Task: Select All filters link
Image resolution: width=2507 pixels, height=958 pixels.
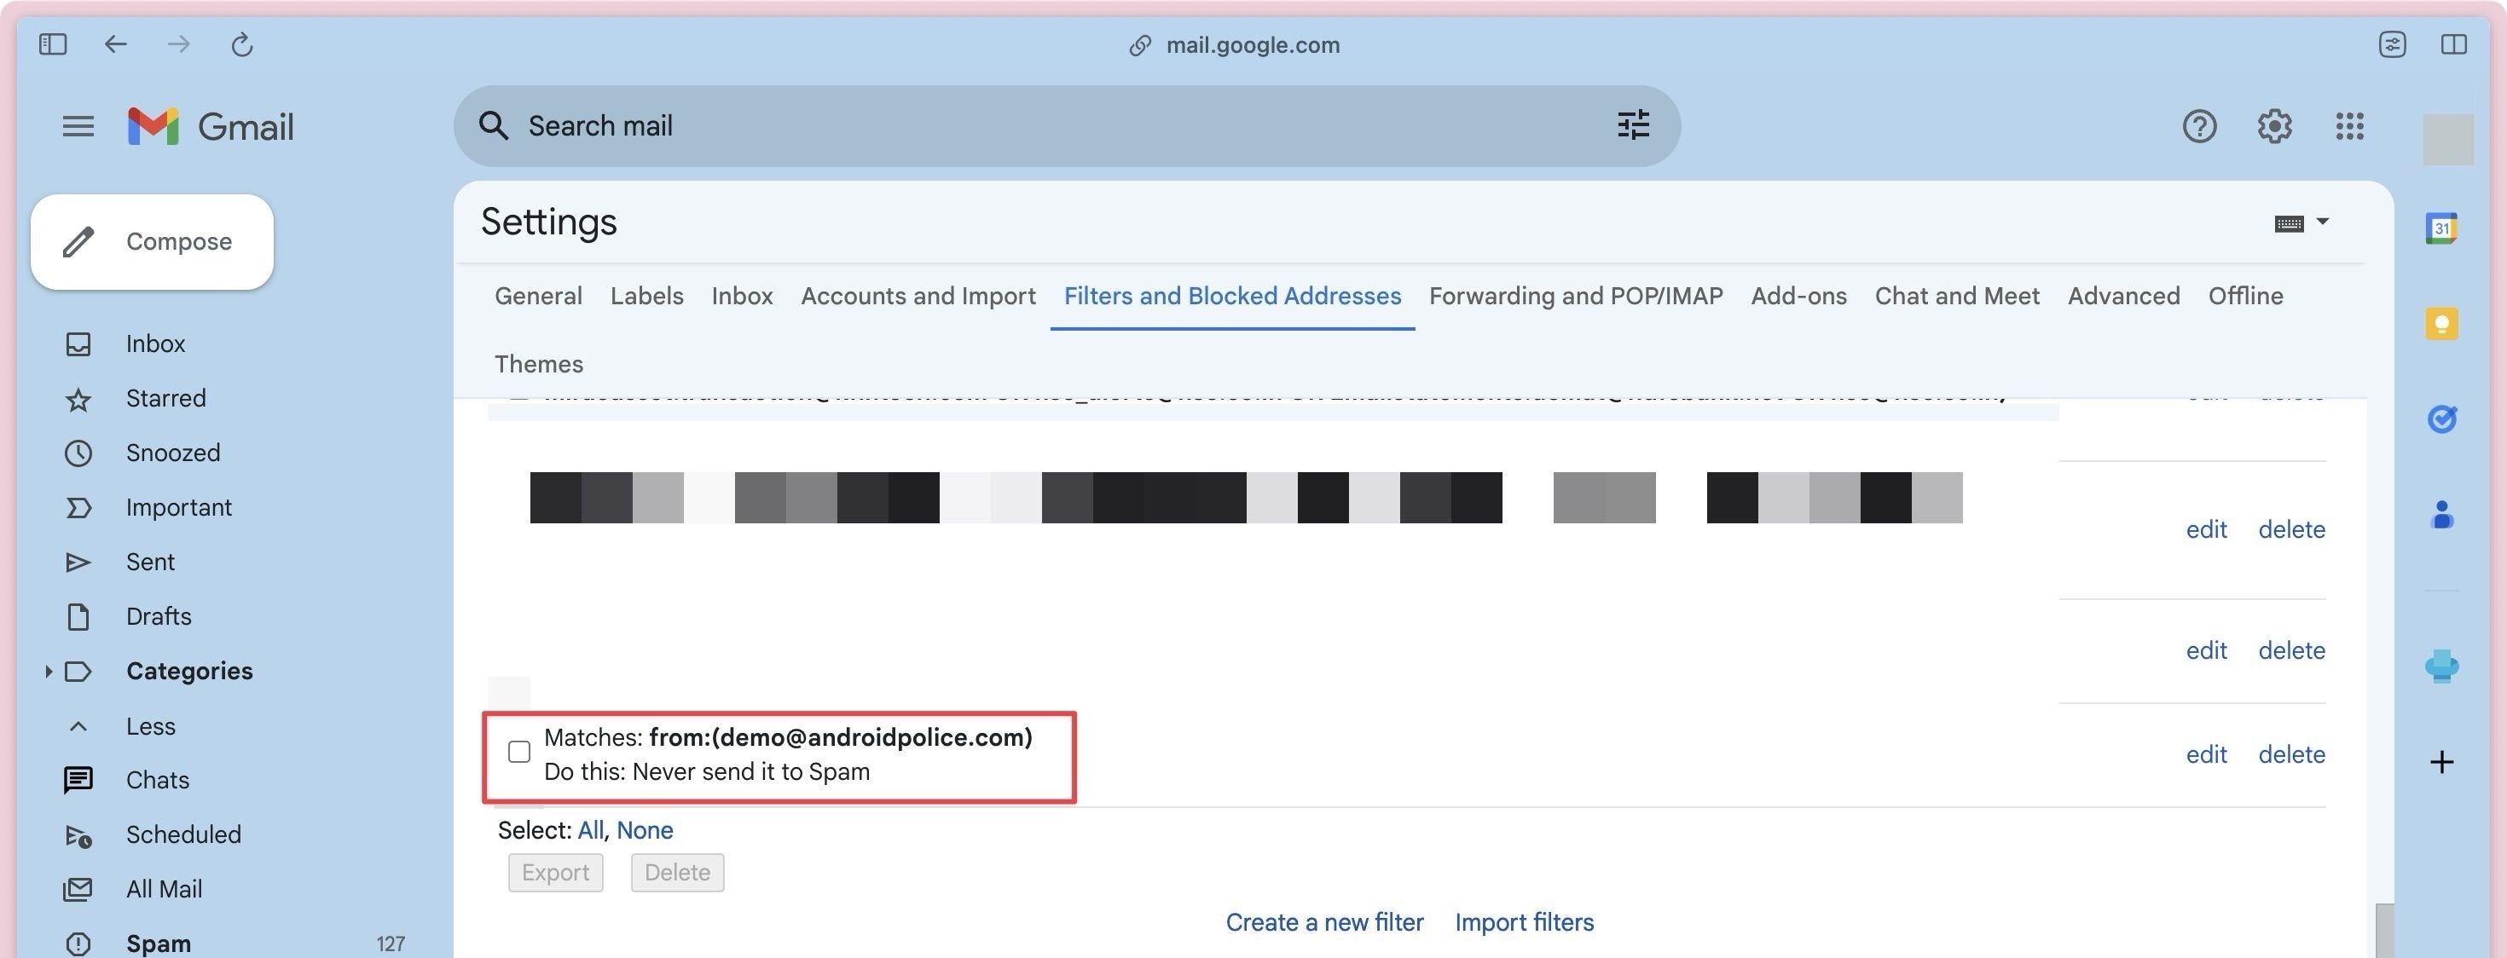Action: click(x=590, y=829)
